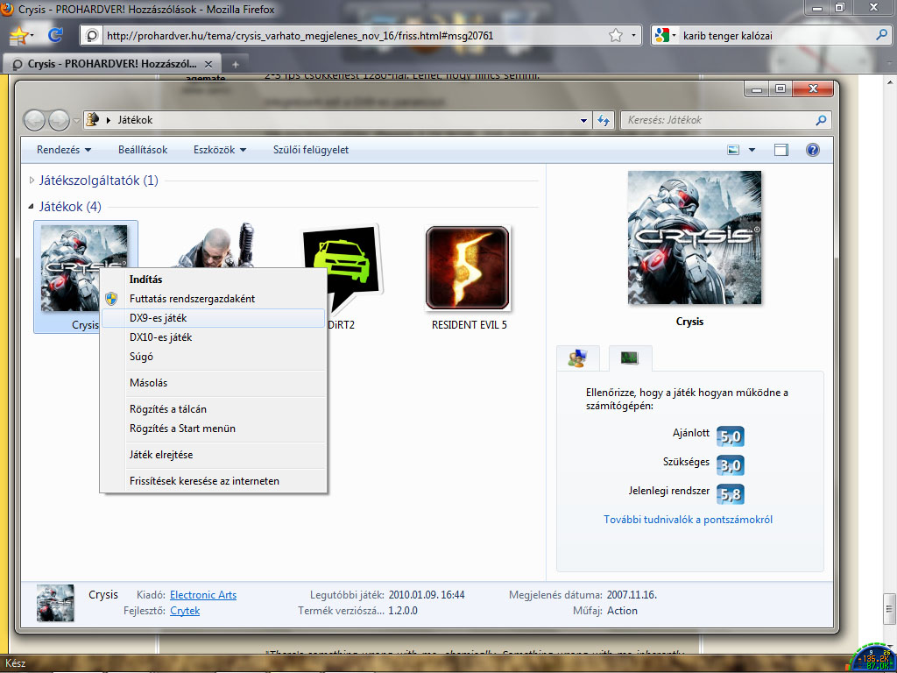Screen dimensions: 897x673
Task: Select the soldier game icon next to Crysis
Action: [216, 245]
